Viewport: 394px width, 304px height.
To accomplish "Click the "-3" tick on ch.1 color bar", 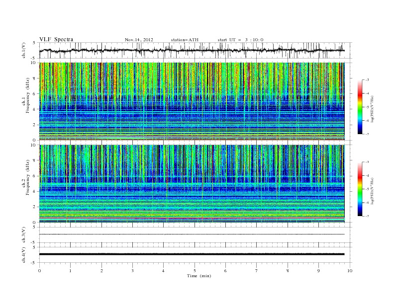I will (367, 80).
